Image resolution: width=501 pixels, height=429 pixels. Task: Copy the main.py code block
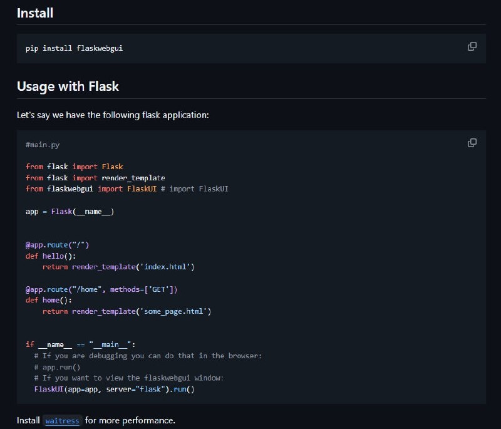472,143
